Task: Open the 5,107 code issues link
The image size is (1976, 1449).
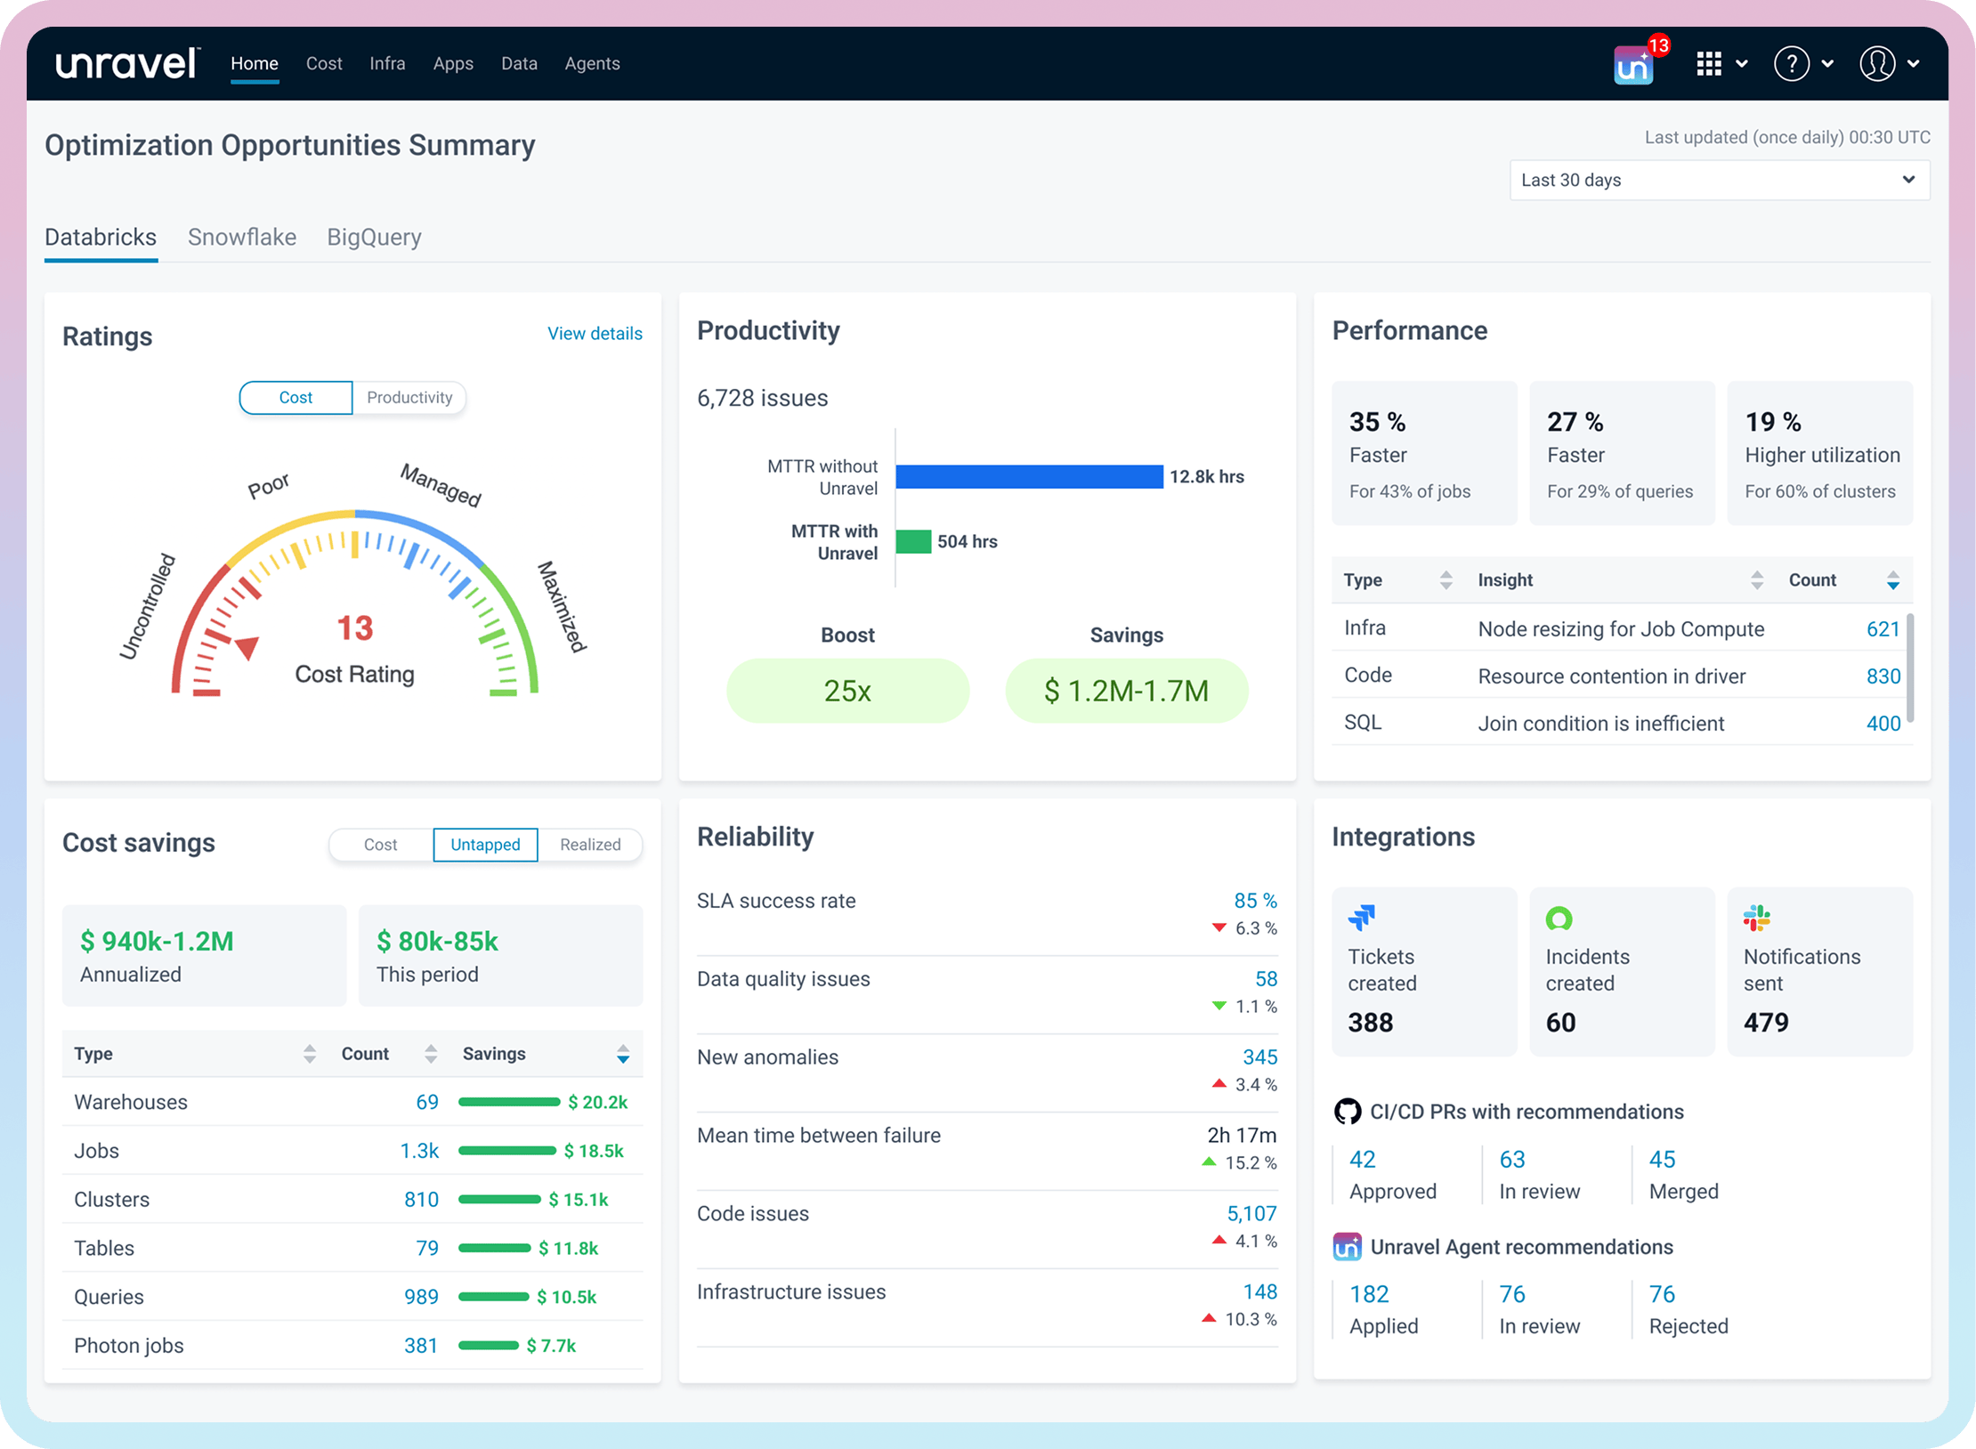Action: tap(1251, 1213)
